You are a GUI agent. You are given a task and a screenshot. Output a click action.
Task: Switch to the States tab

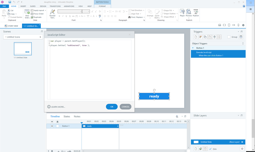coord(67,116)
